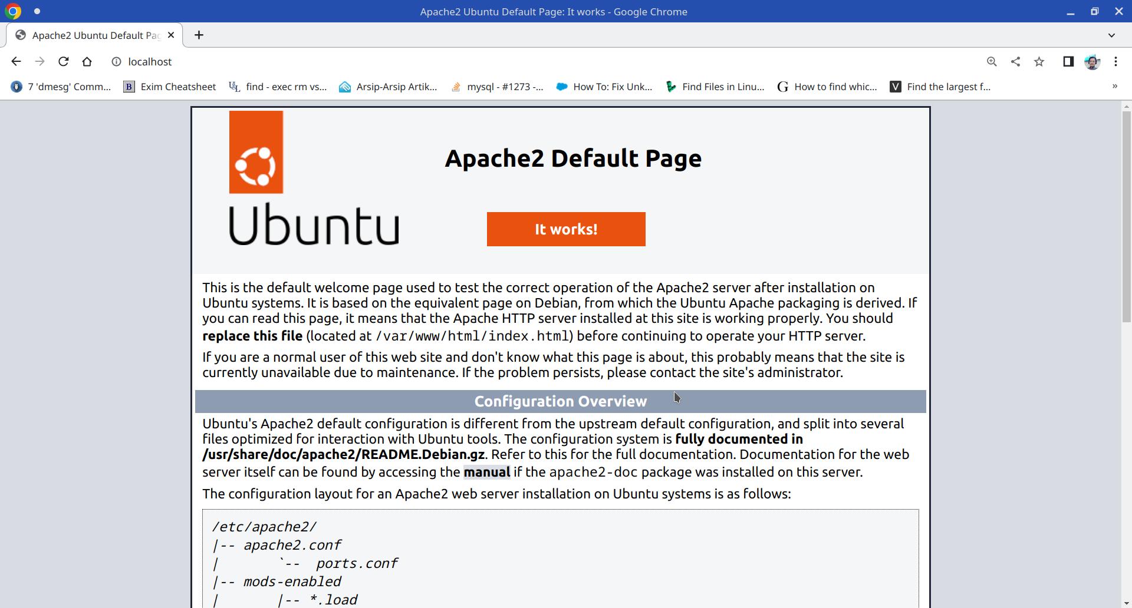
Task: Open Find the largest f... bookmark
Action: [x=940, y=87]
